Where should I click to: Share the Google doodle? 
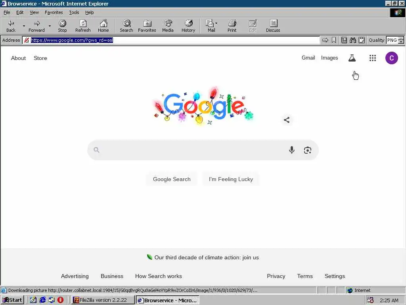point(287,120)
